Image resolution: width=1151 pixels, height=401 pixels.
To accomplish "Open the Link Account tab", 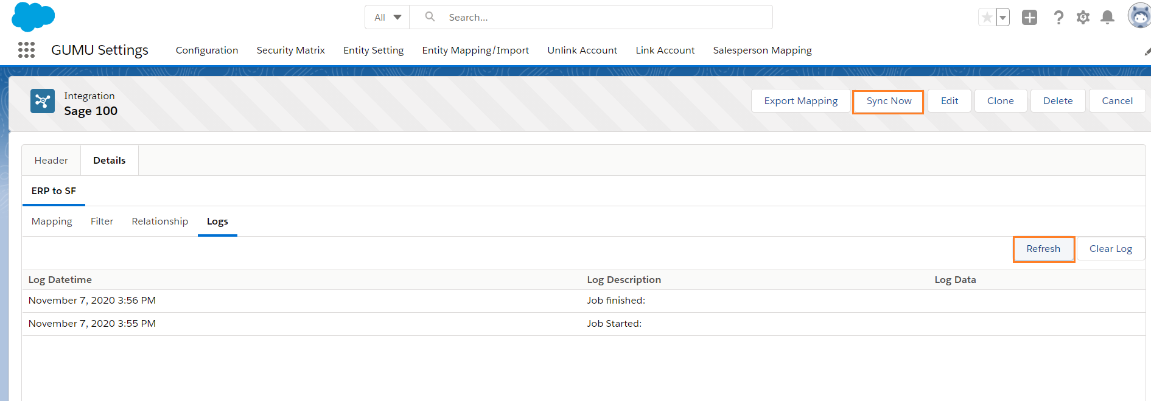I will click(665, 50).
